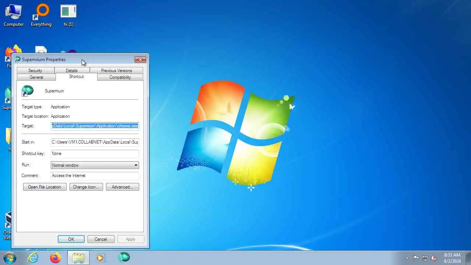Viewport: 471px width, 265px height.
Task: Launch Internet Explorer from taskbar
Action: [33, 258]
